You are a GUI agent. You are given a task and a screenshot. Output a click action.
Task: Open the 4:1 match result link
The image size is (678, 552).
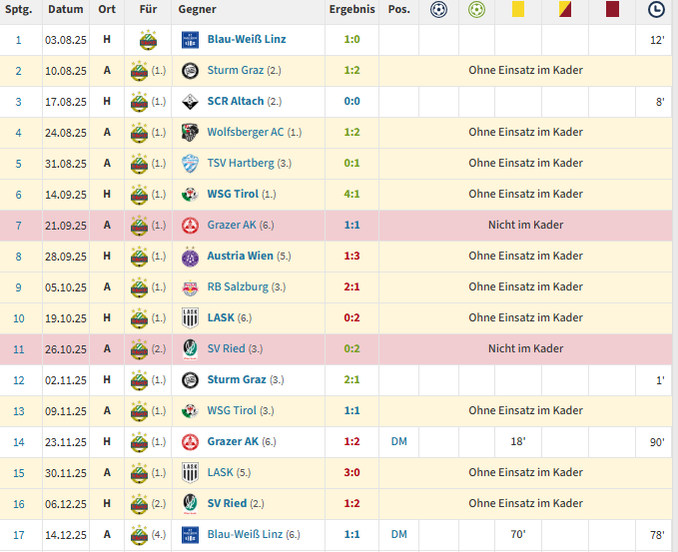click(x=351, y=195)
